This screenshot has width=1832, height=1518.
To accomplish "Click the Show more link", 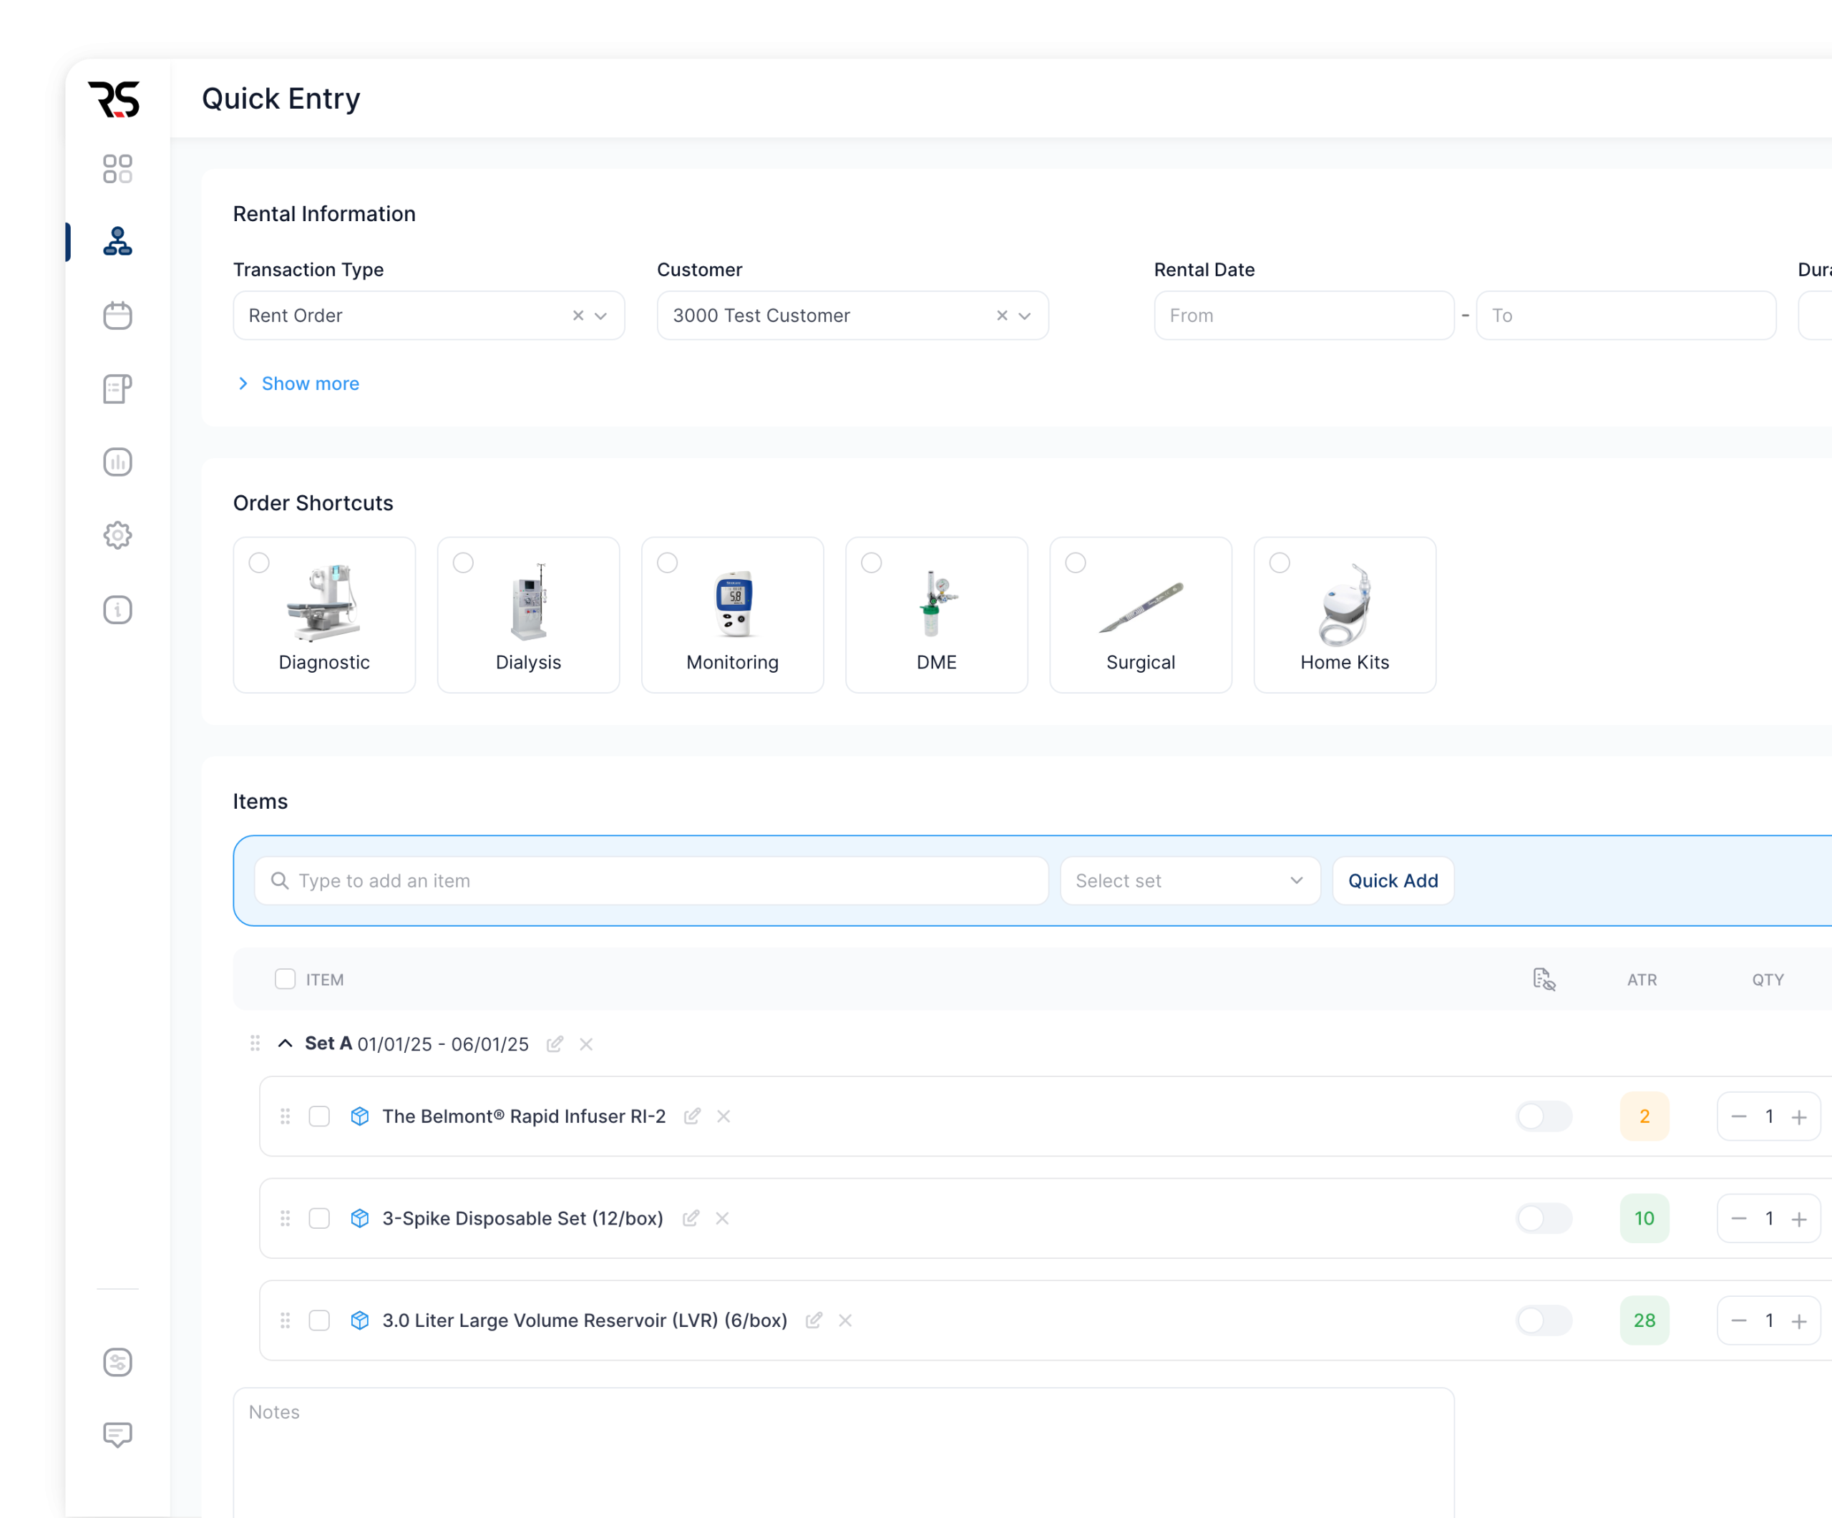I will click(311, 384).
